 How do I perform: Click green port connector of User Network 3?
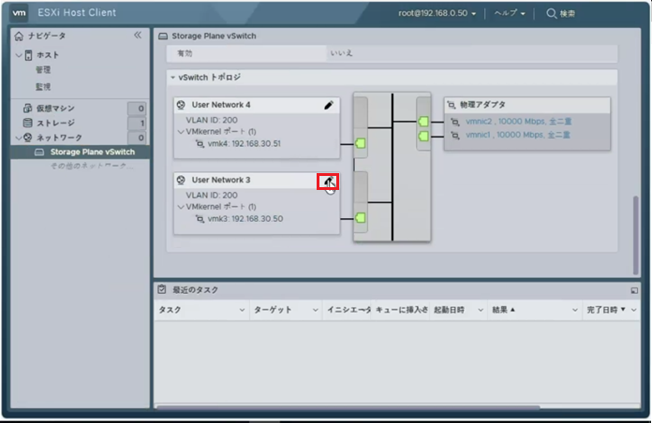361,218
